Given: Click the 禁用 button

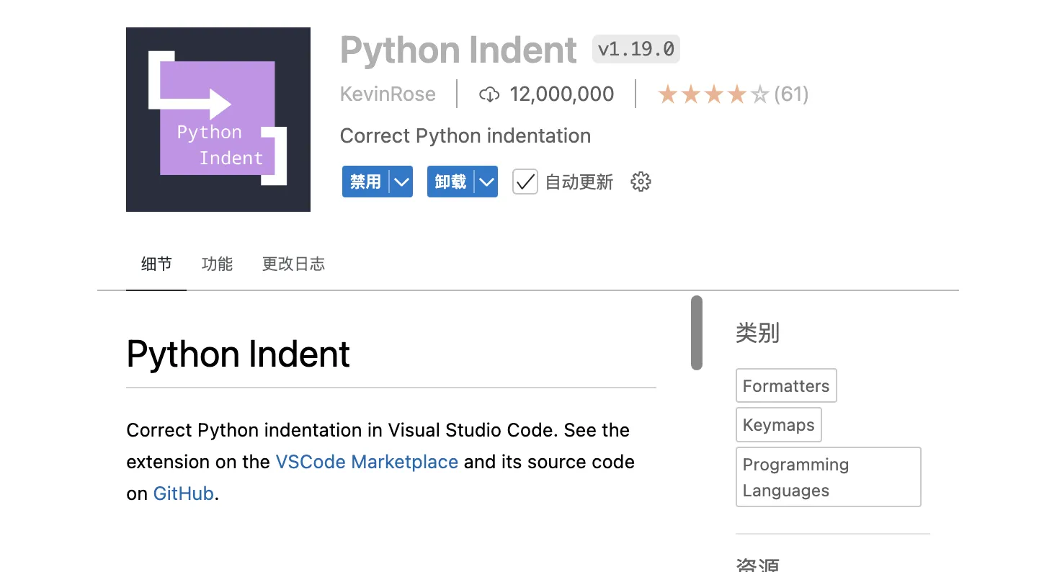Looking at the screenshot, I should tap(365, 182).
